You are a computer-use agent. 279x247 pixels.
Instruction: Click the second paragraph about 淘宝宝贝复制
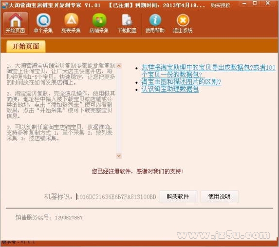61,104
